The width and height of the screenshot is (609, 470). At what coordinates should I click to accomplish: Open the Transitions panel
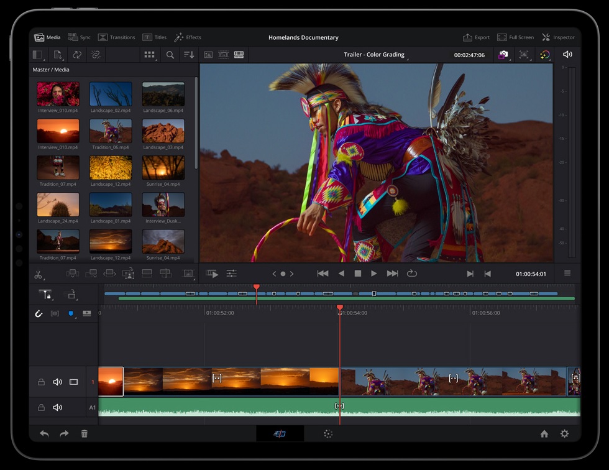(117, 37)
